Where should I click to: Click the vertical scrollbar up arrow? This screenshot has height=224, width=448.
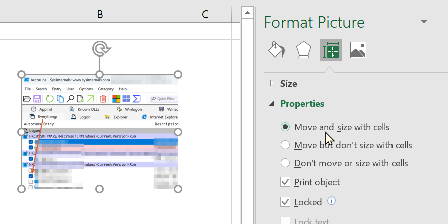click(247, 12)
